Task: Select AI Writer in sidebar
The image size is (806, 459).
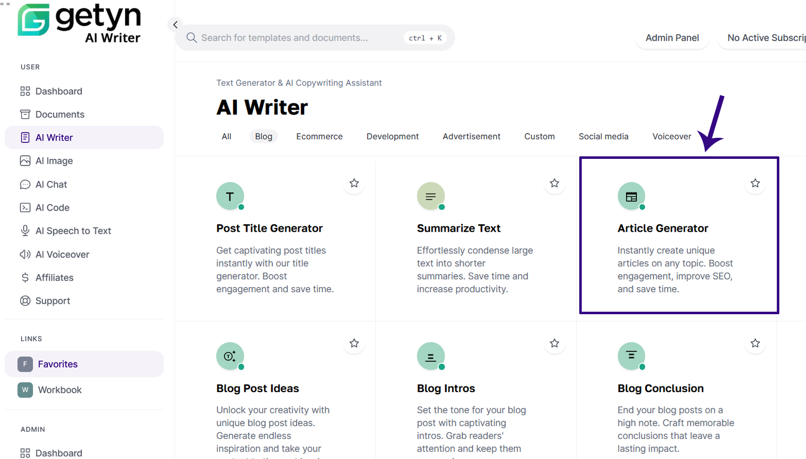Action: [54, 137]
